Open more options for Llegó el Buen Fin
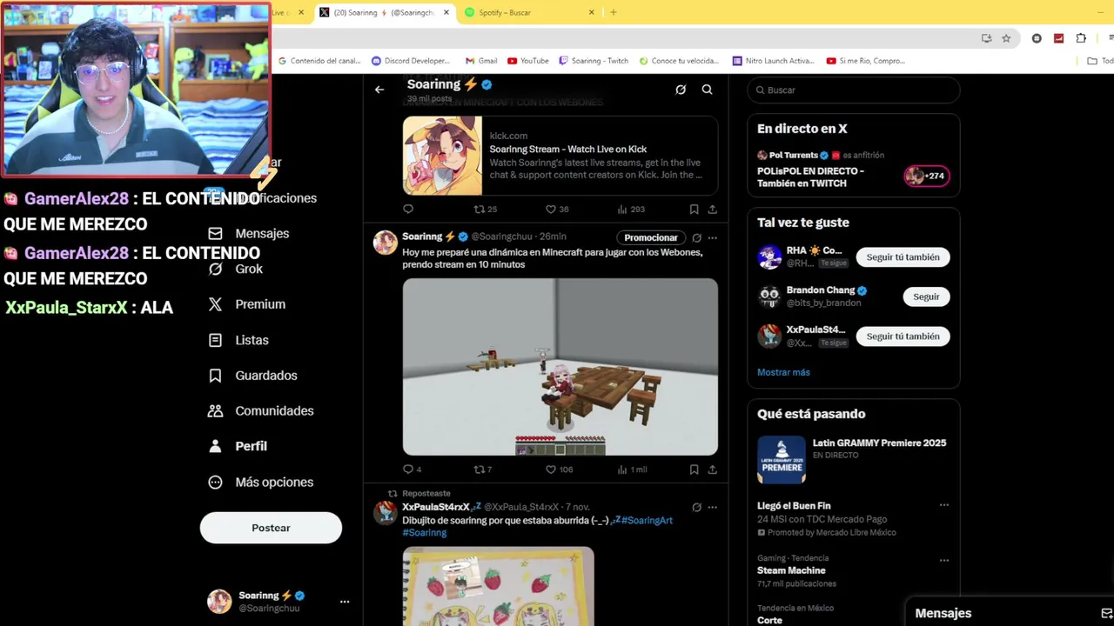 click(944, 505)
